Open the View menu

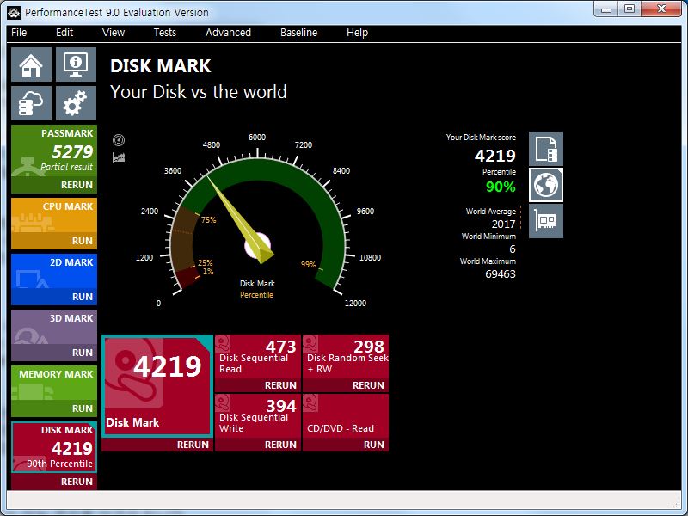[114, 33]
